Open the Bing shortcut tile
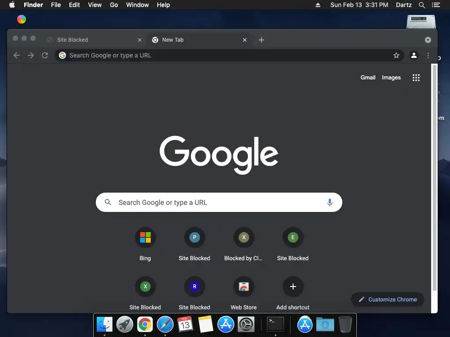Image resolution: width=450 pixels, height=337 pixels. point(145,244)
